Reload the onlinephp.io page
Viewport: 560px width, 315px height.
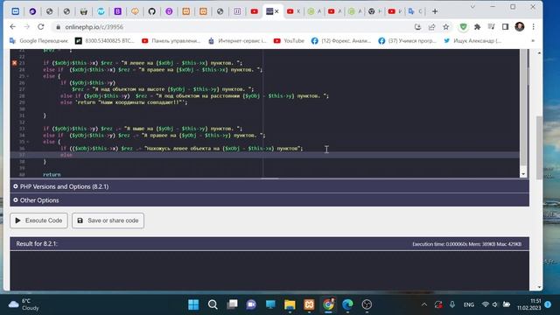point(41,27)
